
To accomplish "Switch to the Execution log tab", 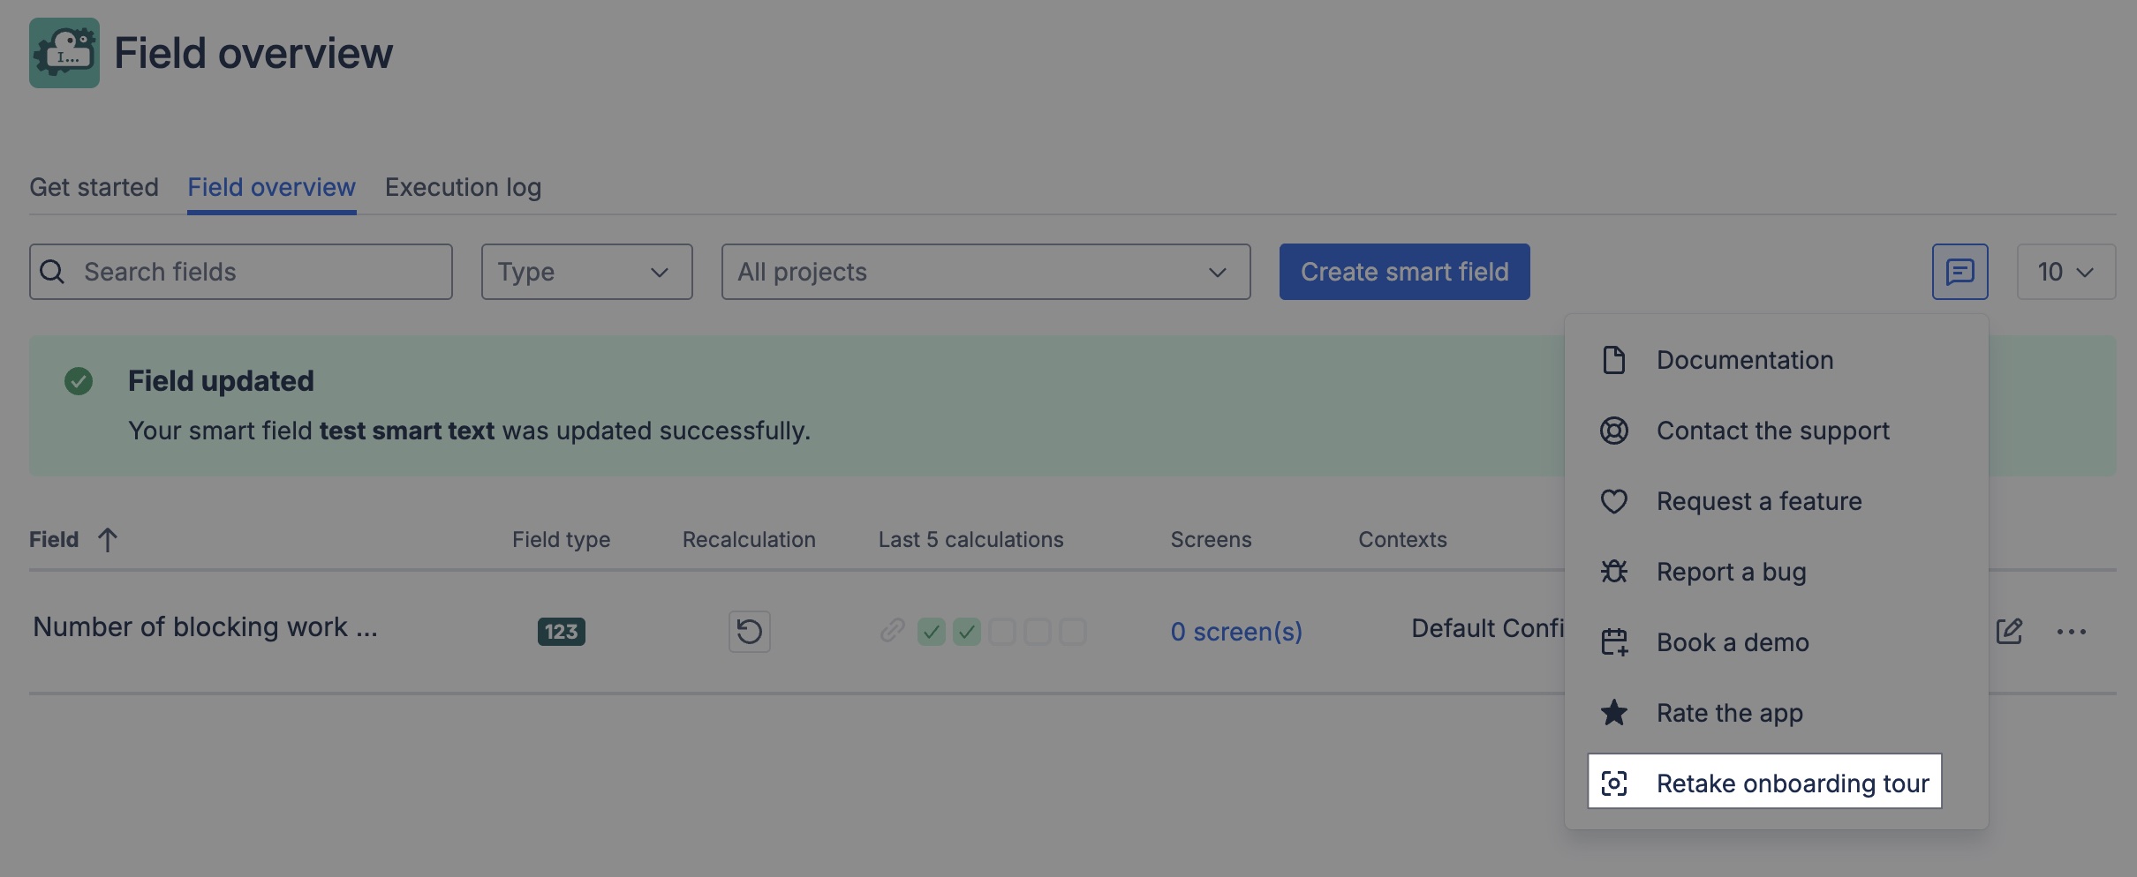I will pyautogui.click(x=462, y=187).
